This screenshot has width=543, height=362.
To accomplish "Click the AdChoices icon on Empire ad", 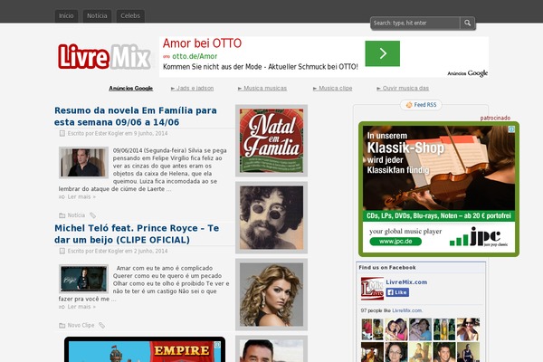I will (217, 344).
